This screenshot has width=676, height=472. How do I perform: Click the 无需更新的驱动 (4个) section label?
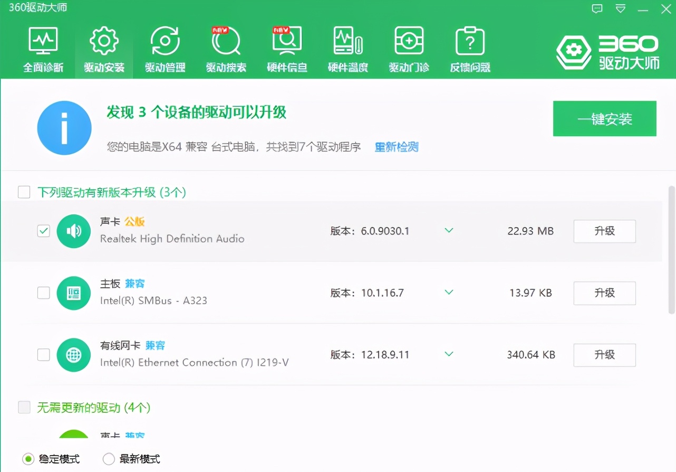point(94,408)
